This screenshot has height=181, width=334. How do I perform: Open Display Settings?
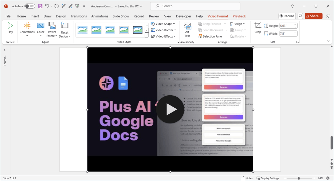point(268,178)
